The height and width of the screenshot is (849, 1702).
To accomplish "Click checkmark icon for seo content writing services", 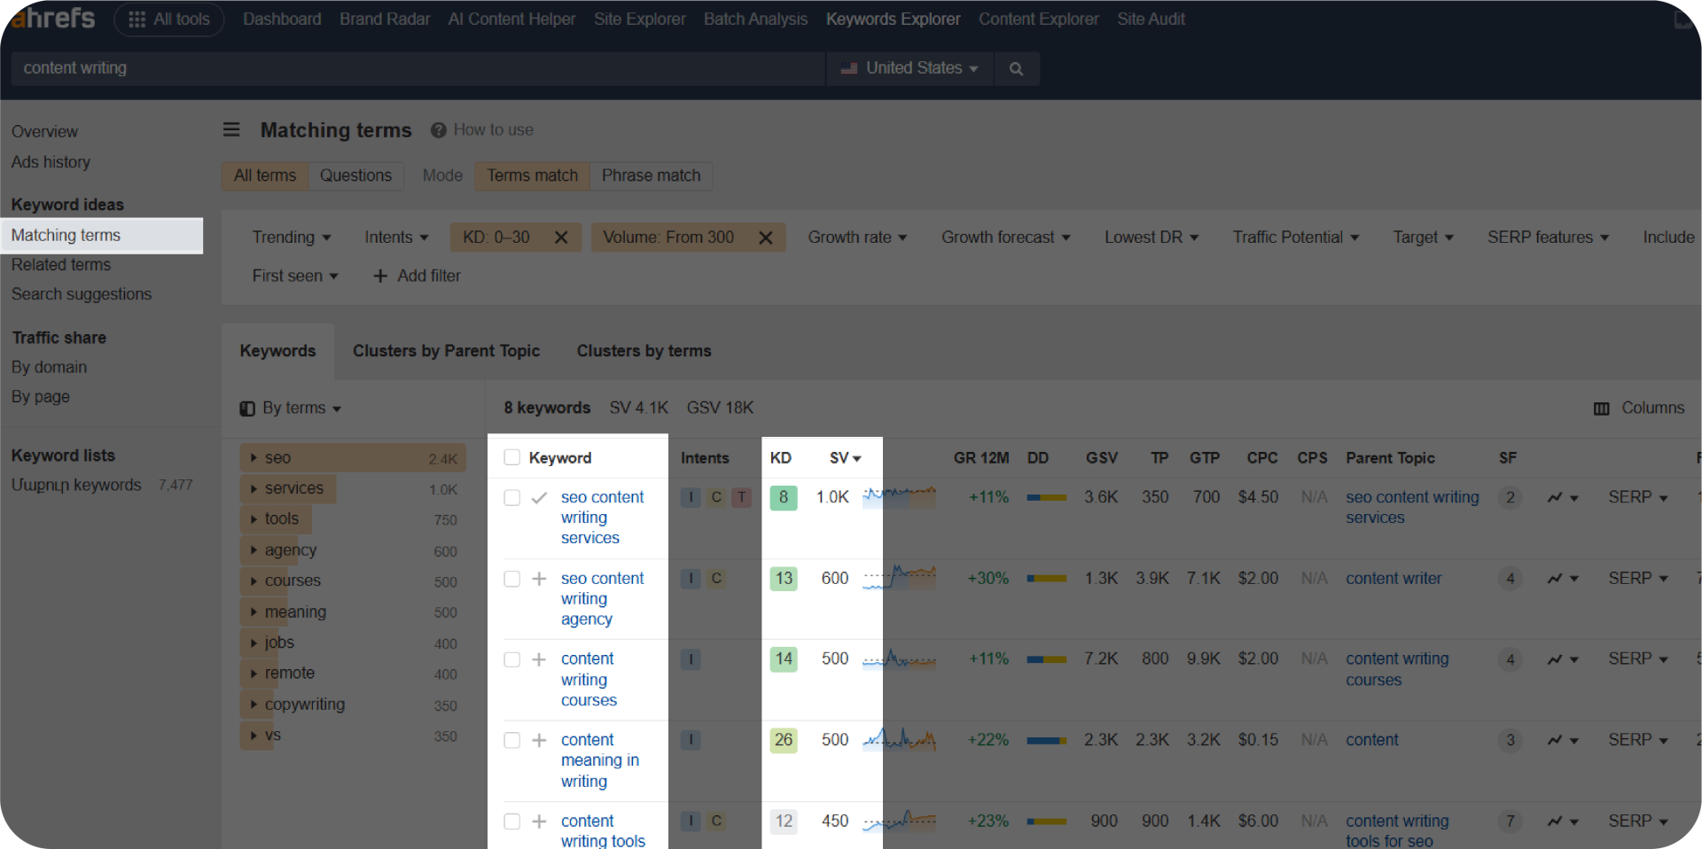I will (539, 497).
